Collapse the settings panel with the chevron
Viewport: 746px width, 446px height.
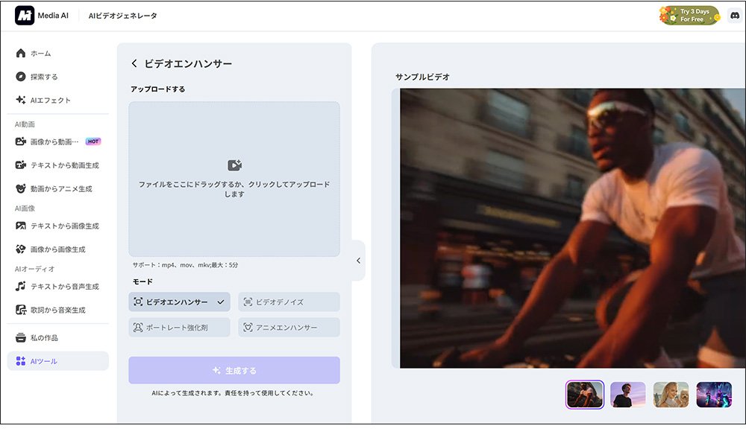click(x=359, y=260)
